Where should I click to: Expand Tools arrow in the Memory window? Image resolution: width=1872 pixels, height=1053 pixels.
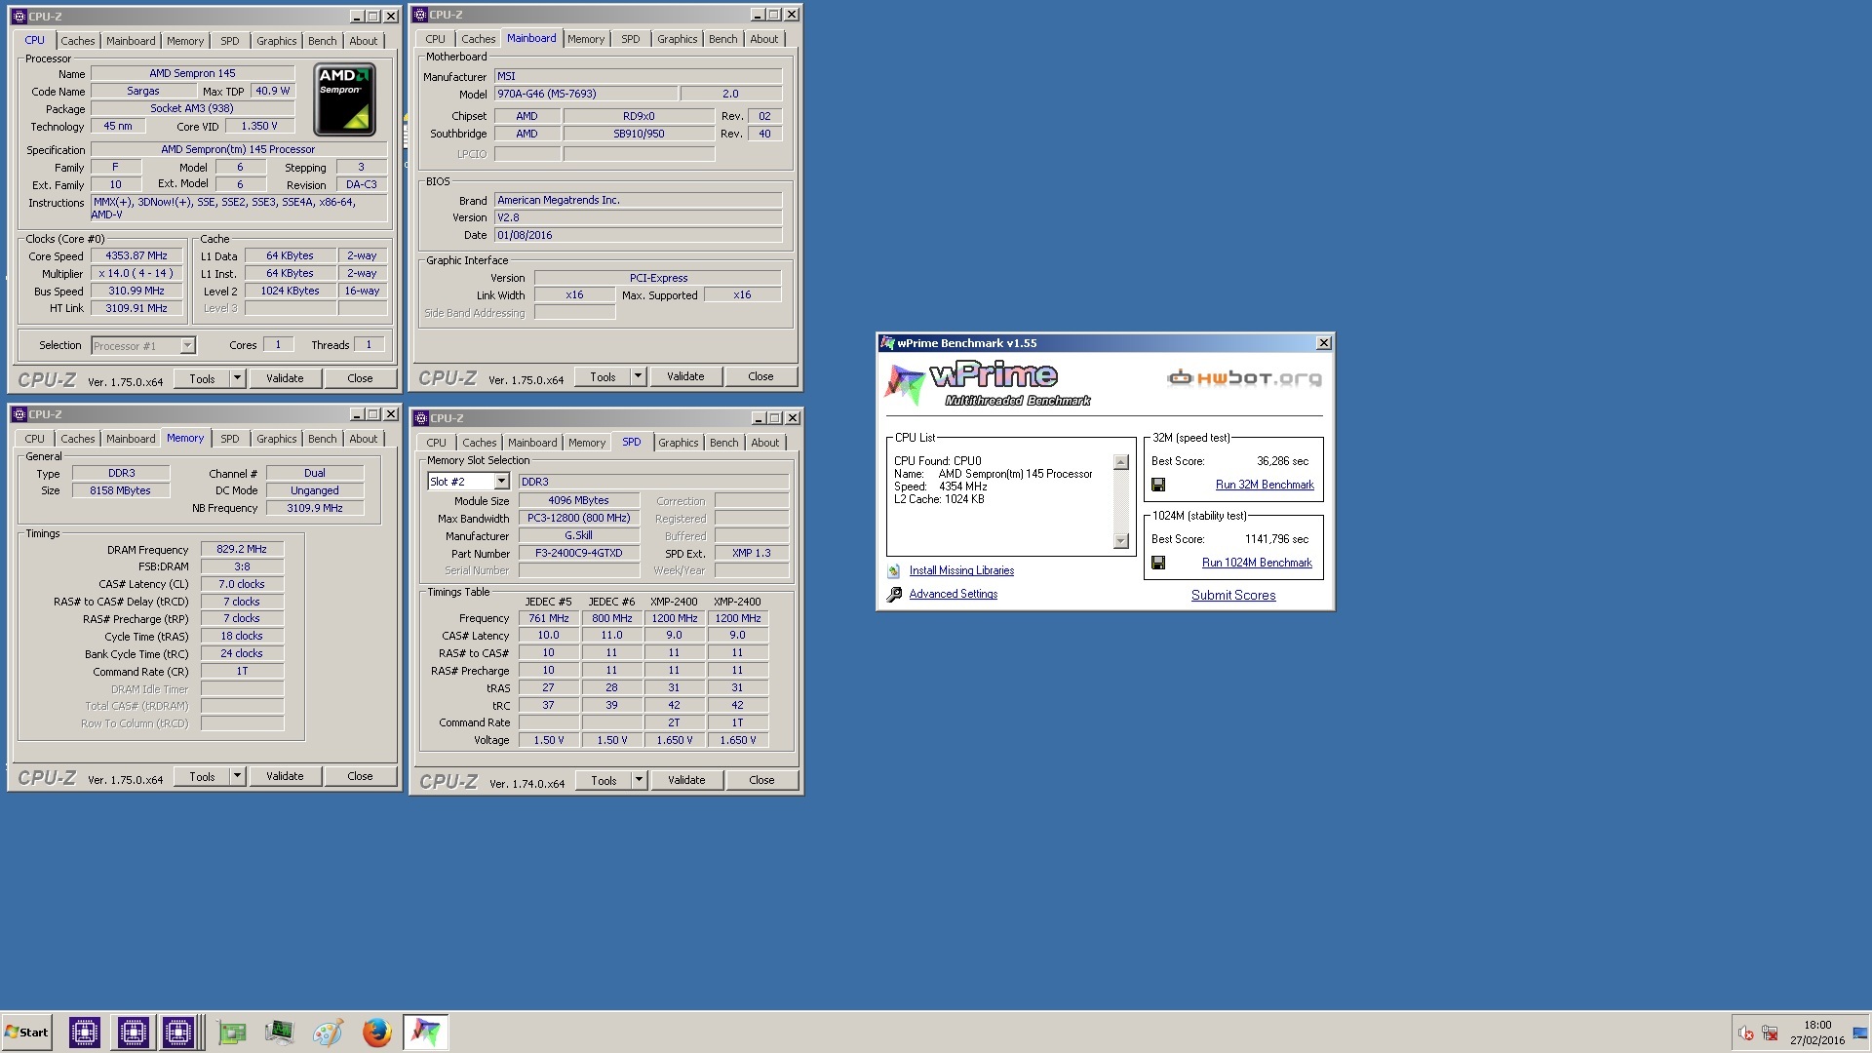tap(237, 776)
